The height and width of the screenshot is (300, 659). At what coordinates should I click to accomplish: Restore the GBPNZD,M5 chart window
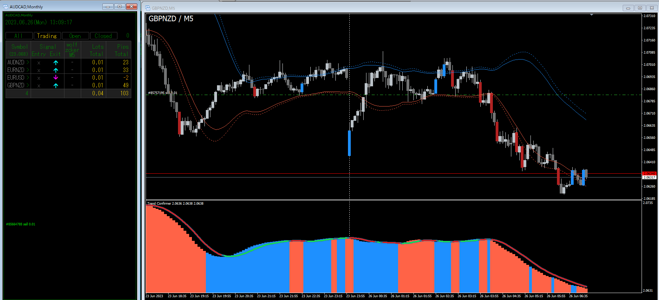[640, 8]
